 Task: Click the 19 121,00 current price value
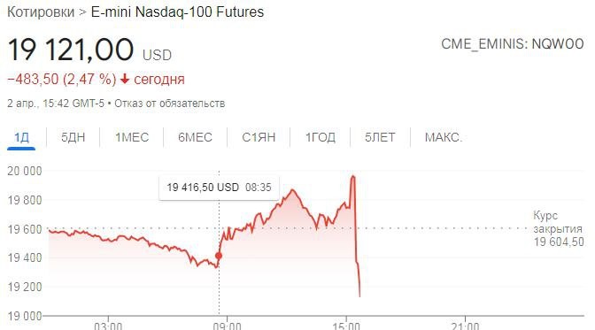pos(71,50)
